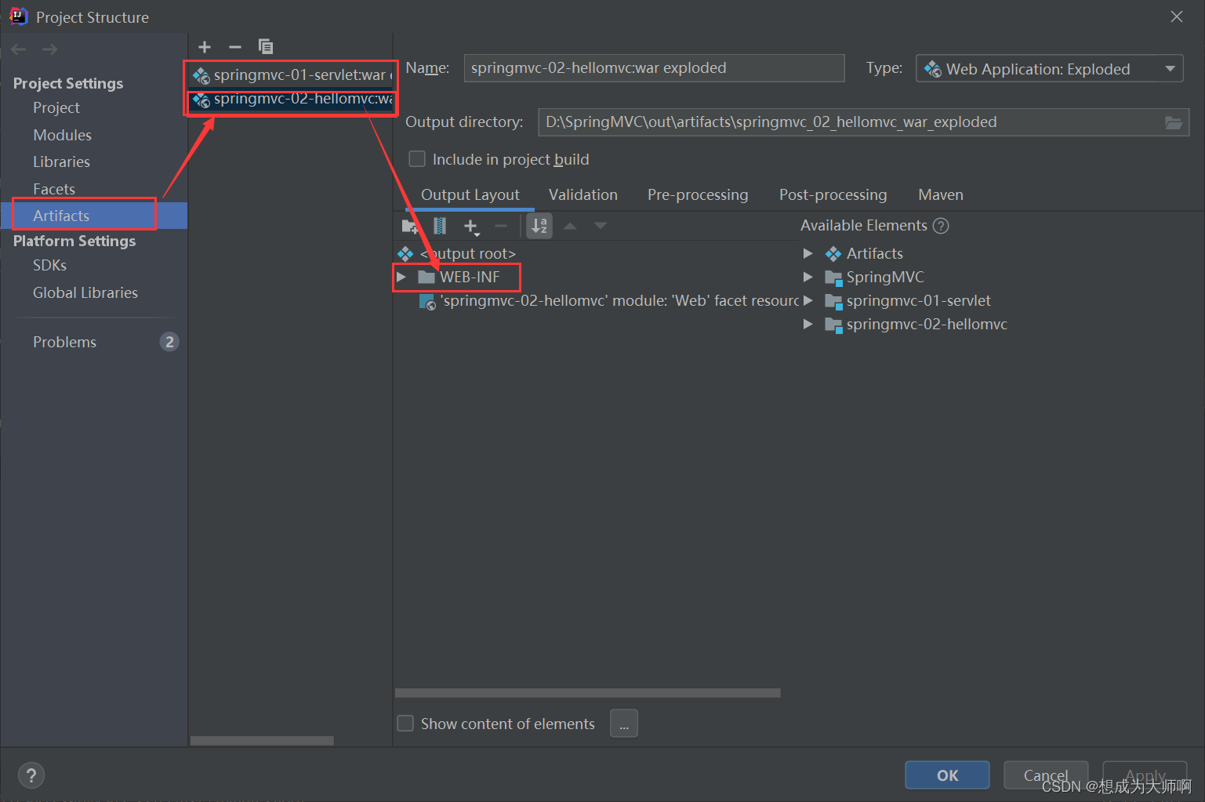
Task: Click the Create Directory icon in Output Layout
Action: (x=410, y=227)
